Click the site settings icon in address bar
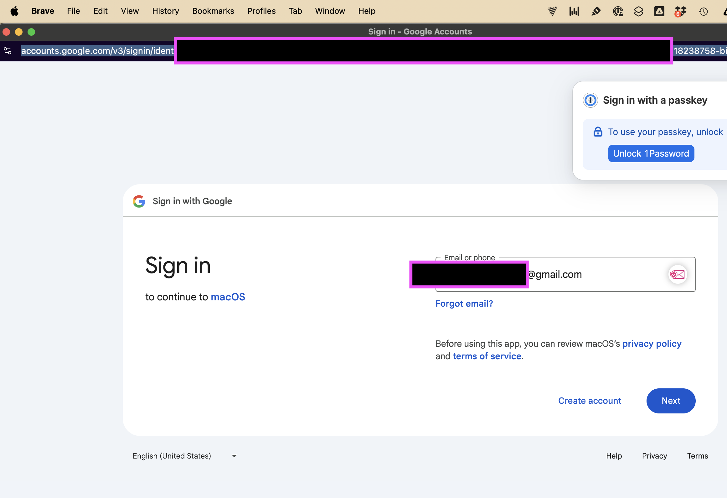The width and height of the screenshot is (727, 498). point(8,51)
